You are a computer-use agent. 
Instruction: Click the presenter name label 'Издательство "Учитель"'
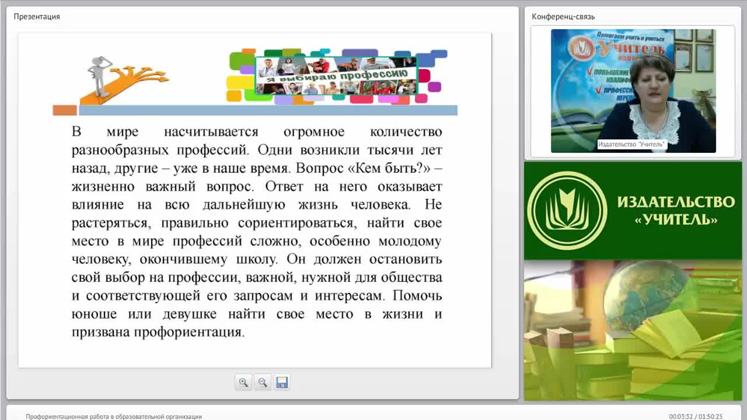coord(632,144)
